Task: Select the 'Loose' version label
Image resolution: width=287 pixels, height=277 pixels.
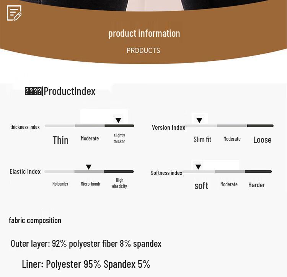Action: [262, 140]
